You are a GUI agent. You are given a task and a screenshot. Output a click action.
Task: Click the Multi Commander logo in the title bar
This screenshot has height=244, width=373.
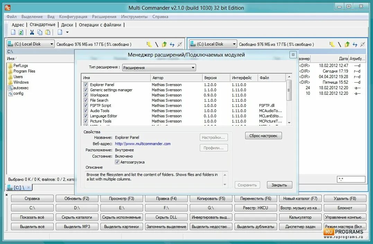point(8,8)
